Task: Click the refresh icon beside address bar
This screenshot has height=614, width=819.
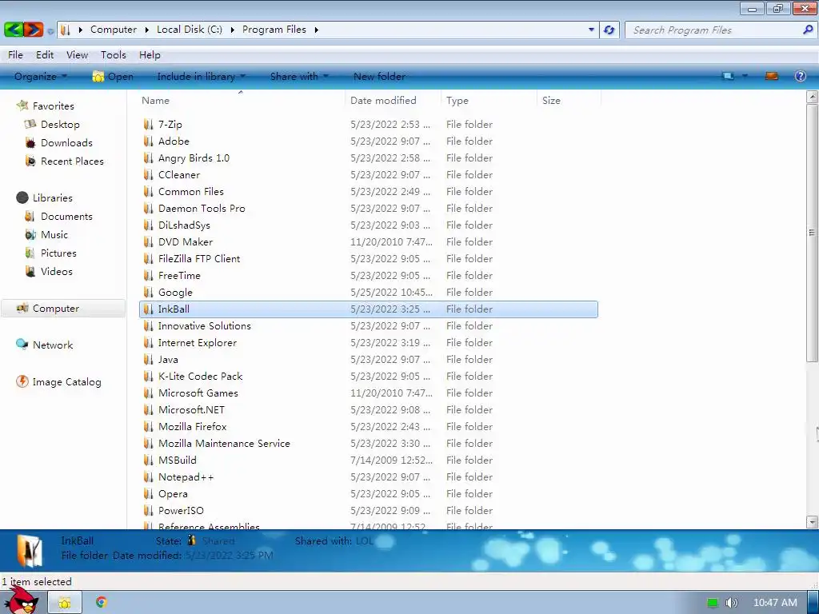Action: tap(609, 30)
